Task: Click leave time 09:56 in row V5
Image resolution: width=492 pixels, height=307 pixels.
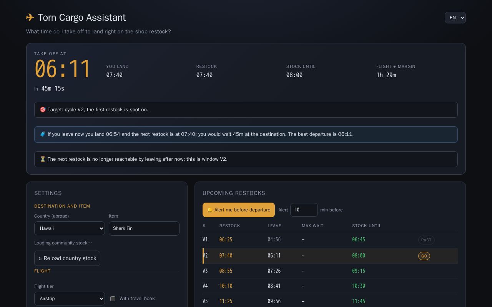Action: pyautogui.click(x=274, y=301)
